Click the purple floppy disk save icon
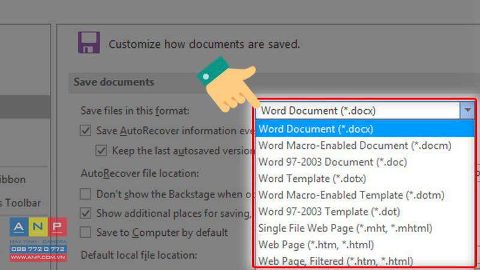 [89, 43]
